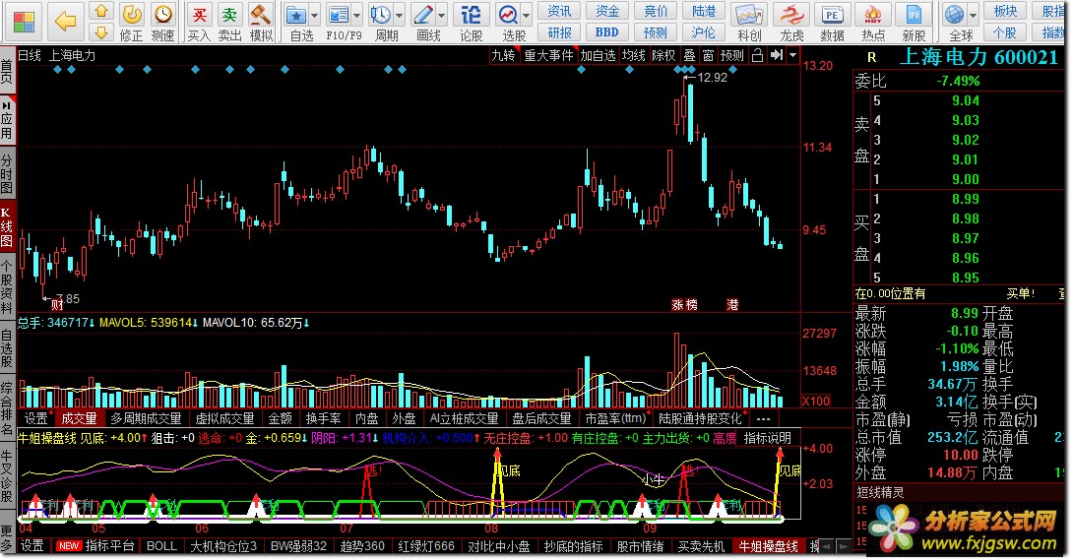Click the 资讯 news button
Viewport: 1073px width, 560px height.
559,11
